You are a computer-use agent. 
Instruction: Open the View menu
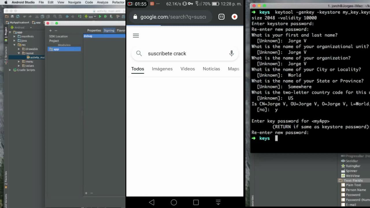click(x=61, y=2)
